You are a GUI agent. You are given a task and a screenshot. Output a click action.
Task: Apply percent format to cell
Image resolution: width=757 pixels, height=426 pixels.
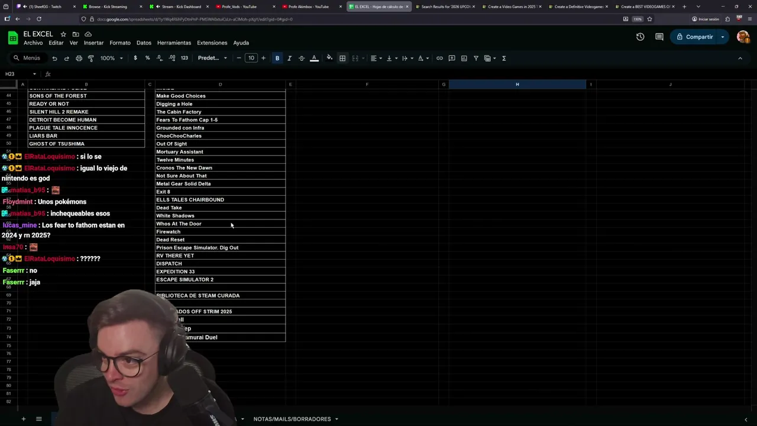point(147,58)
